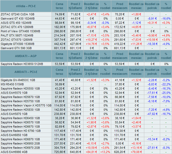Click the 442,42 € Gigabyte GTX580 price
This screenshot has width=172, height=154.
[x=60, y=44]
